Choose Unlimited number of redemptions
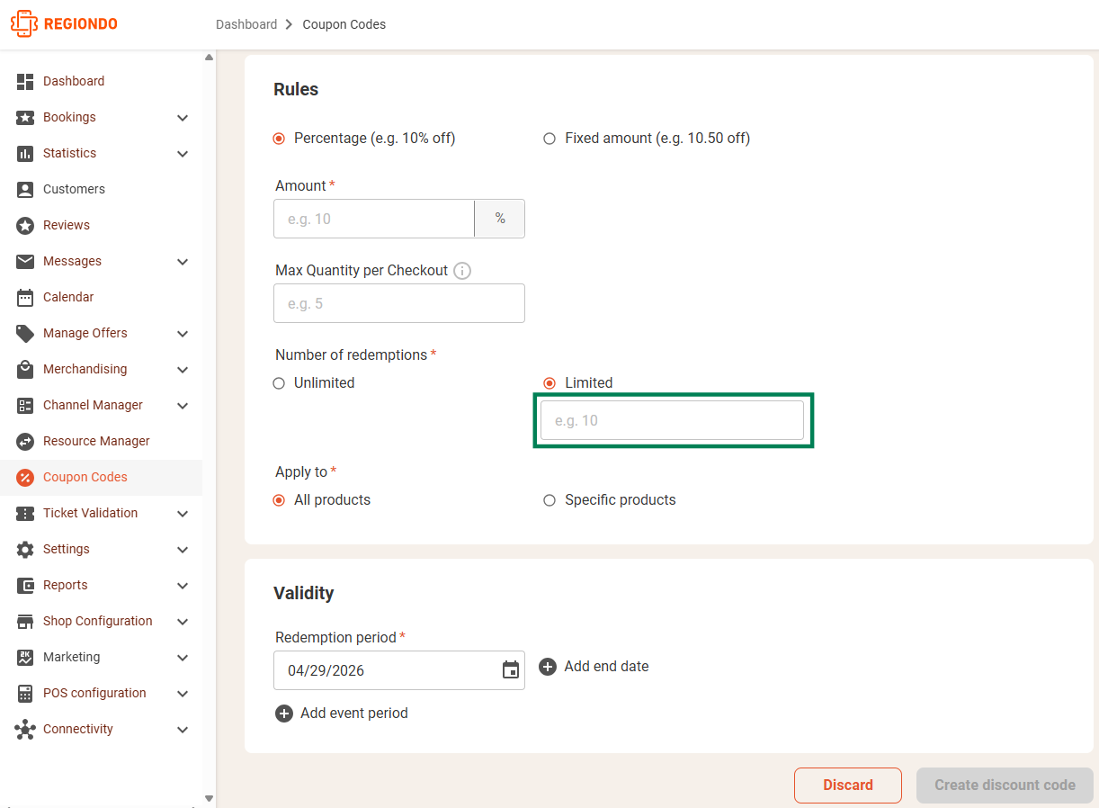The image size is (1099, 808). tap(279, 383)
